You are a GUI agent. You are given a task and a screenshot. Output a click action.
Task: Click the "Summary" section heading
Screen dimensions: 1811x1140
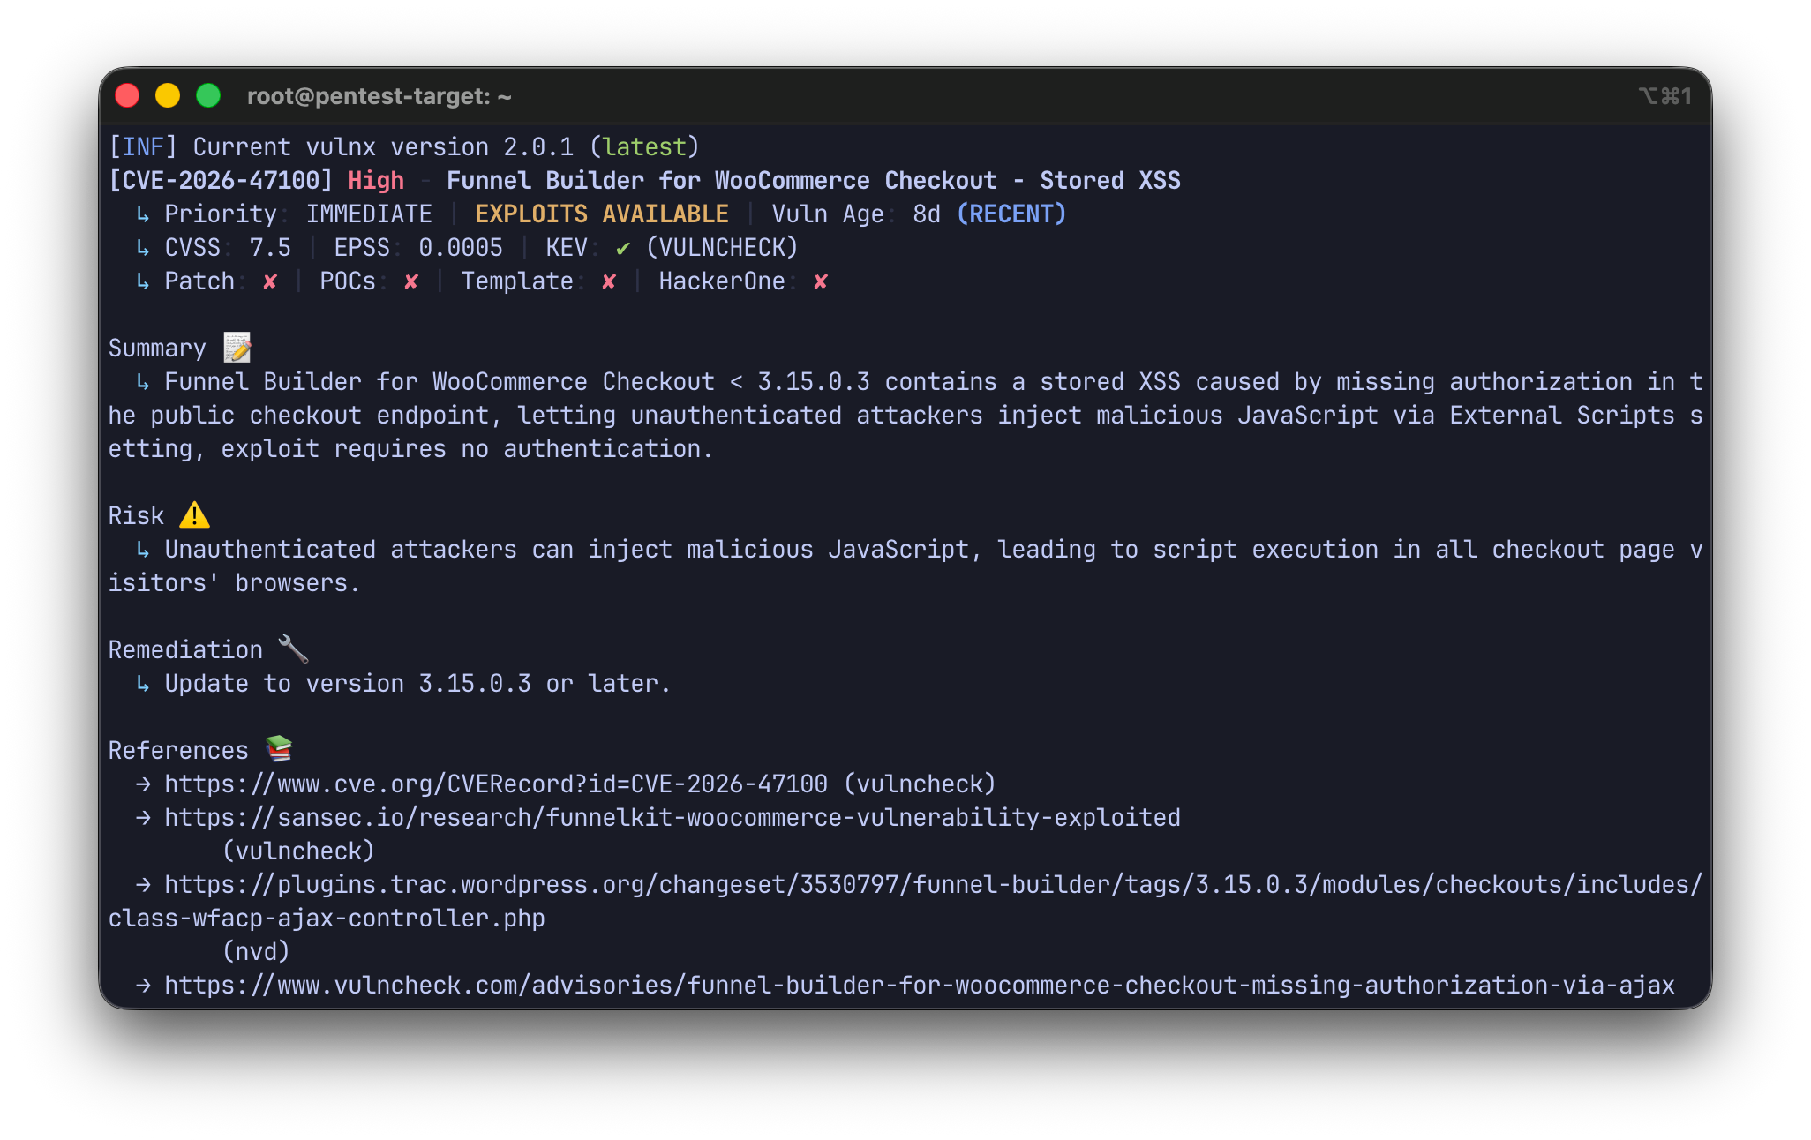click(157, 348)
